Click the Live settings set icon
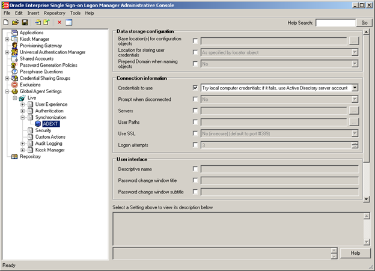375x271 pixels. click(22, 97)
